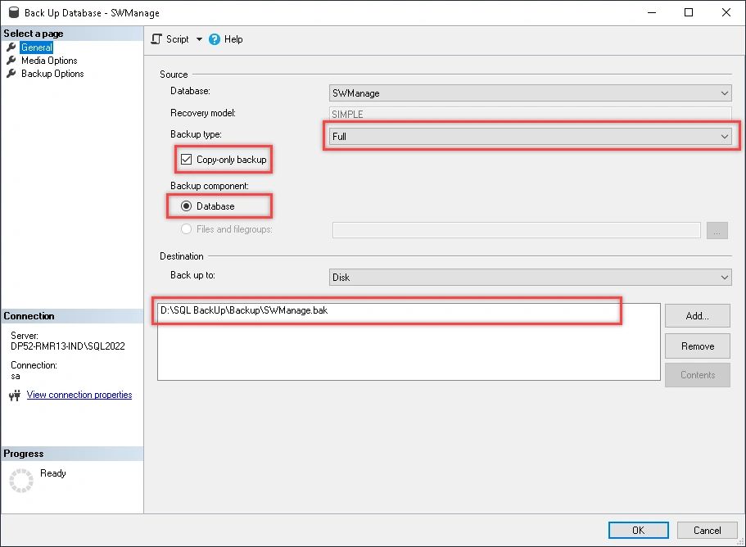Image resolution: width=746 pixels, height=547 pixels.
Task: Expand the Back up to dropdown
Action: coord(725,278)
